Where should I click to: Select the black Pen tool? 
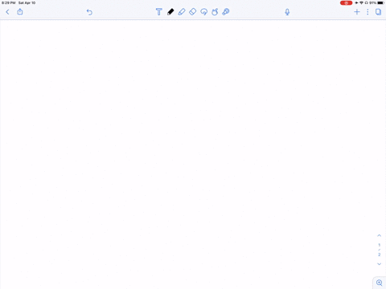point(170,12)
